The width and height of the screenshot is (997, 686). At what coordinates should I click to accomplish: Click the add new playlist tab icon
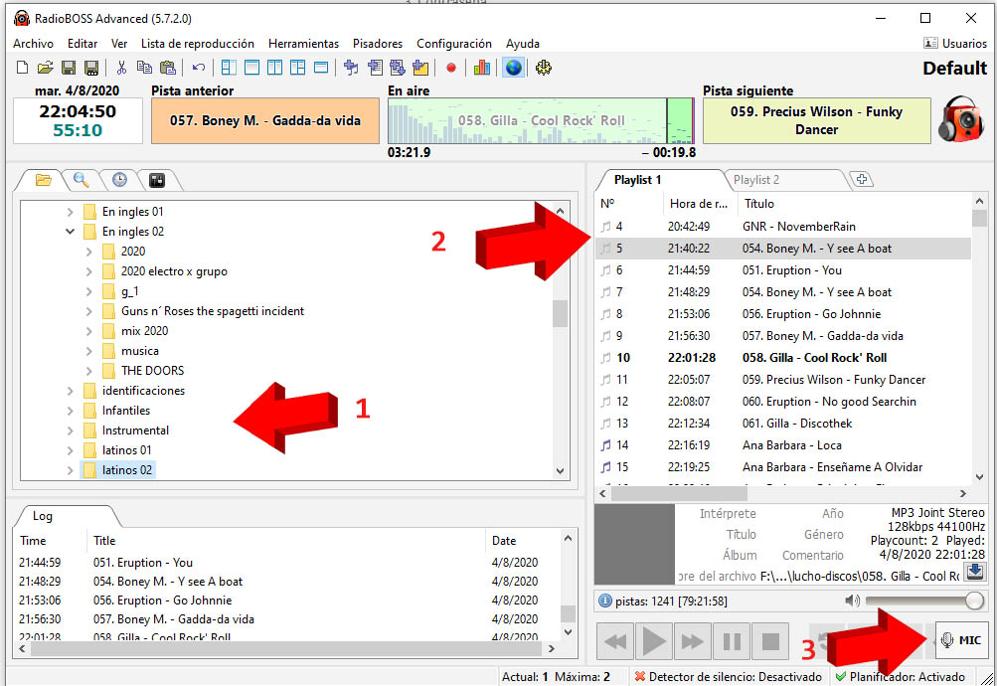point(862,180)
